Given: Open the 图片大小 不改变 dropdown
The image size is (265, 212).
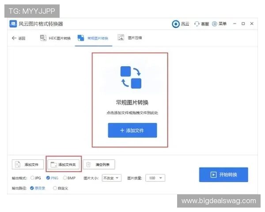Looking at the screenshot, I should click(x=112, y=178).
